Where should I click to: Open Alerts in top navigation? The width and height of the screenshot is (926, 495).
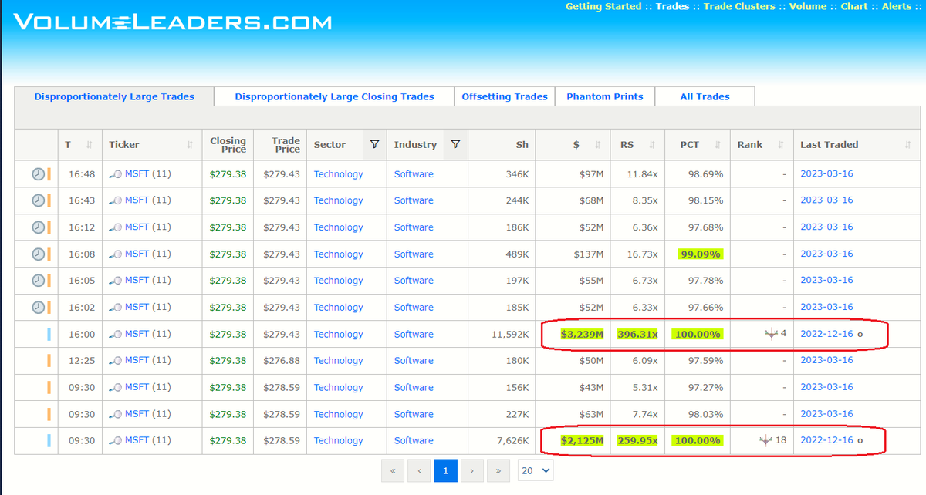pos(897,7)
